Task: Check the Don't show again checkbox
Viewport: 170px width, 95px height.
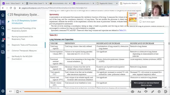Action: pyautogui.click(x=141, y=22)
